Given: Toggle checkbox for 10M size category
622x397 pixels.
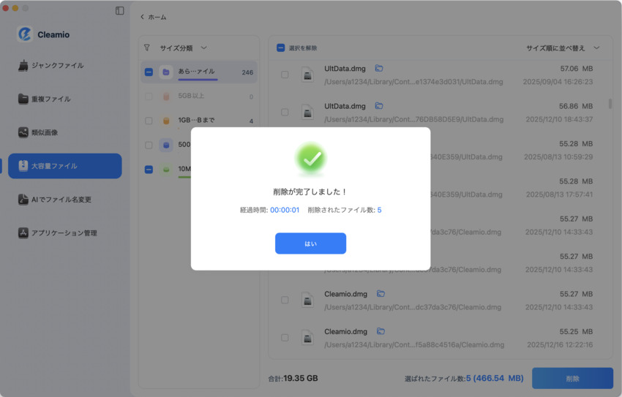Looking at the screenshot, I should [149, 170].
